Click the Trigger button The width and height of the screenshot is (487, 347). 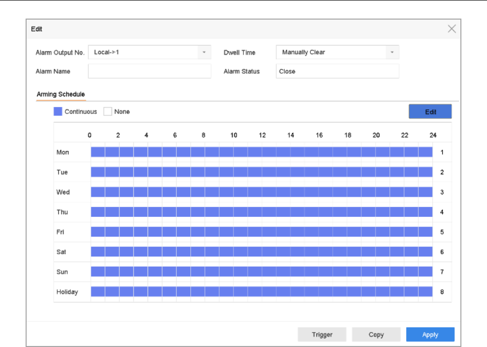point(322,334)
